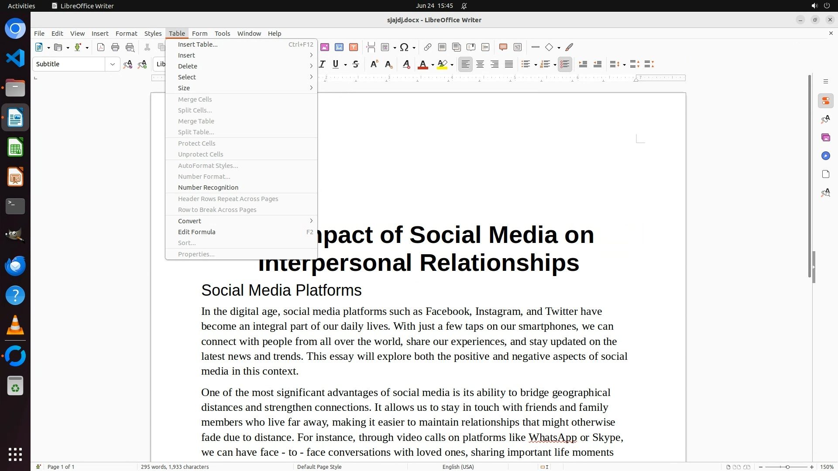Image resolution: width=838 pixels, height=471 pixels.
Task: Insert a page break from toolbar
Action: pyautogui.click(x=371, y=47)
